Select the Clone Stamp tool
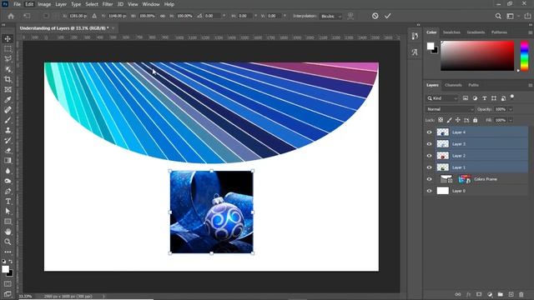534x300 pixels. tap(8, 130)
